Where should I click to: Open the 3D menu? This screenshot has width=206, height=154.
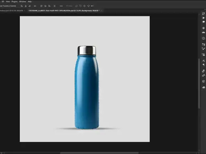pos(3,2)
